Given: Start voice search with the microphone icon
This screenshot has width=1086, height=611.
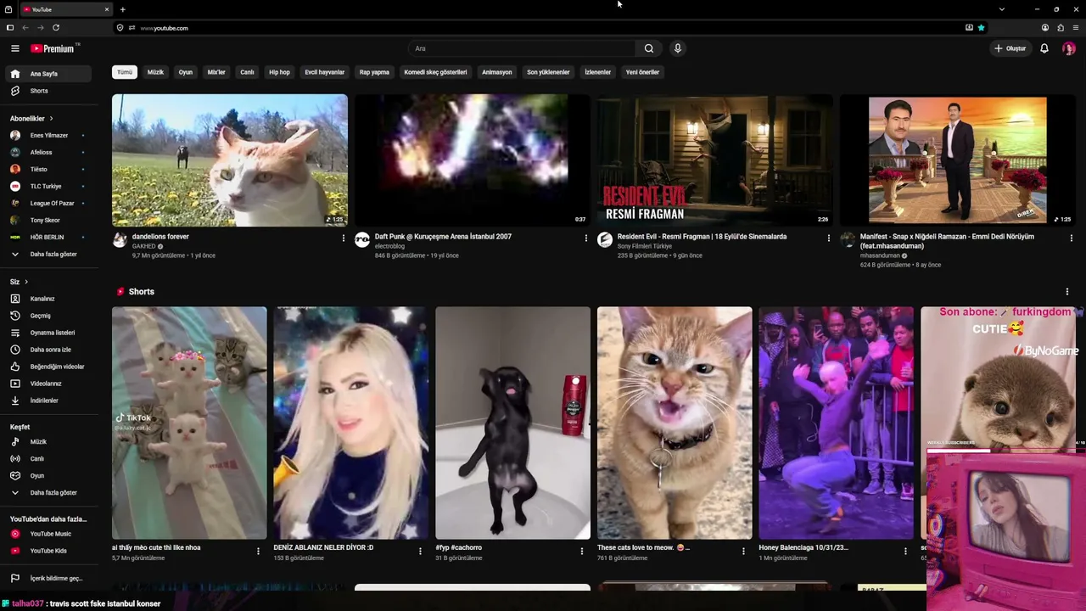Looking at the screenshot, I should (x=677, y=48).
